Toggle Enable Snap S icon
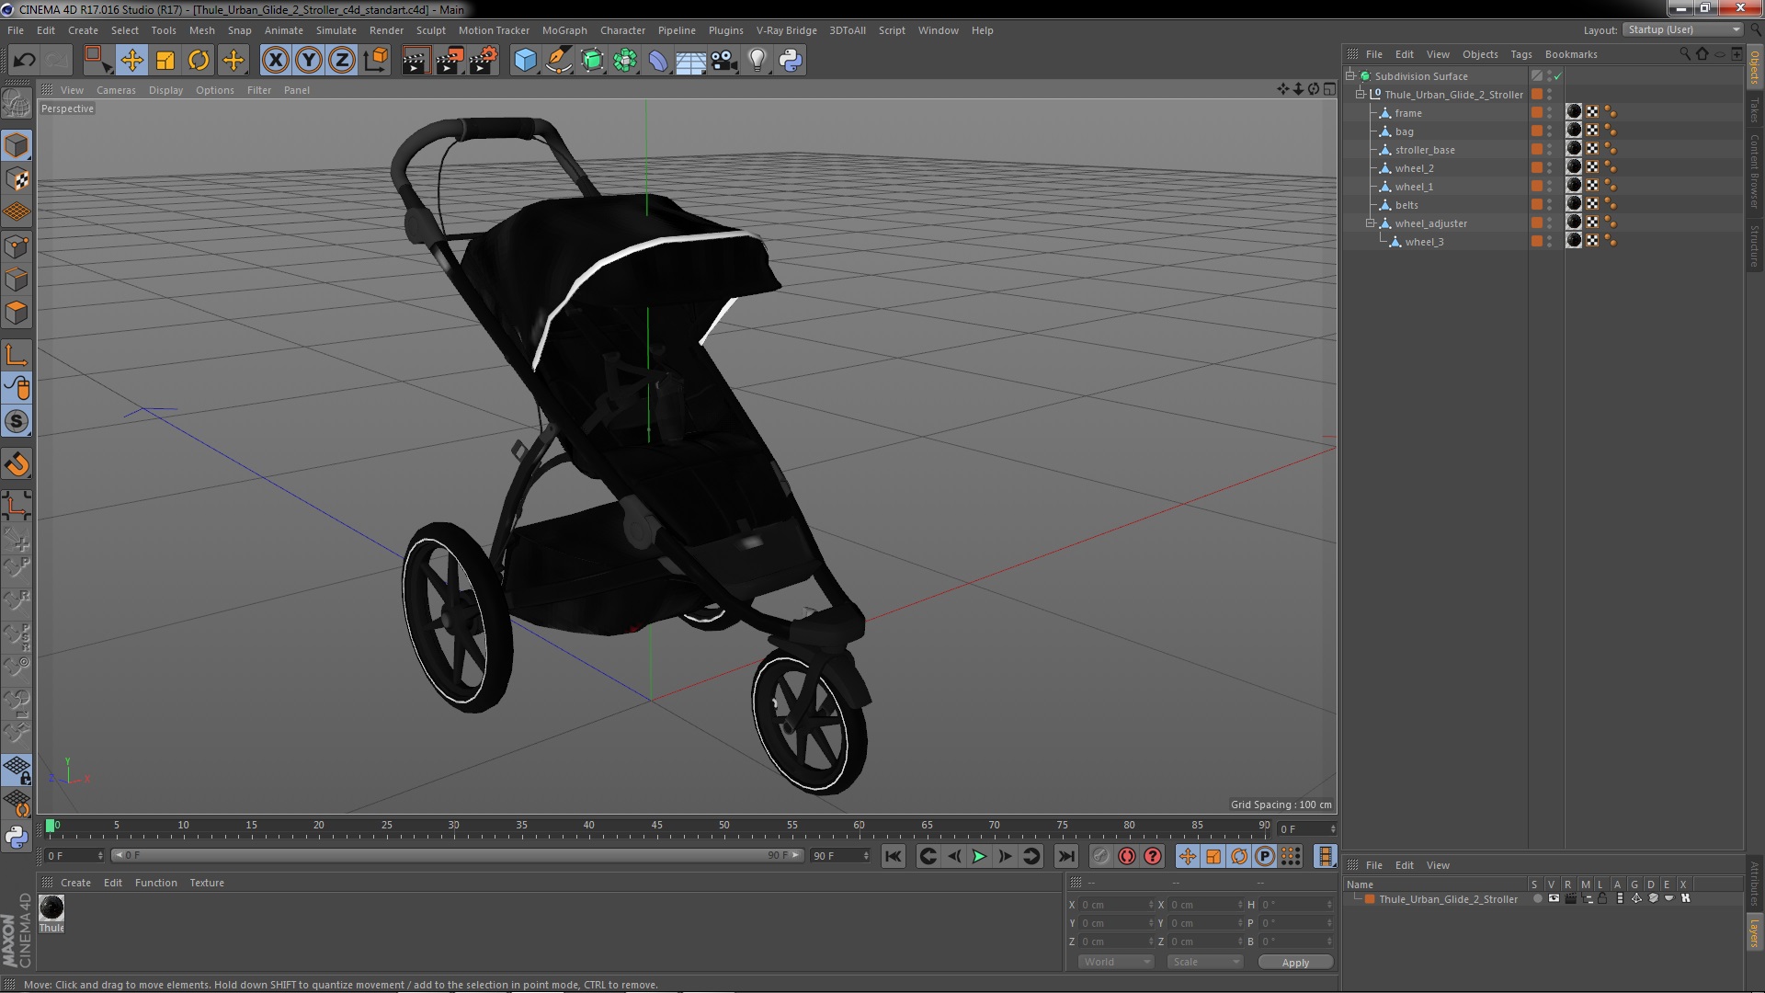Viewport: 1765px width, 993px height. [x=17, y=422]
